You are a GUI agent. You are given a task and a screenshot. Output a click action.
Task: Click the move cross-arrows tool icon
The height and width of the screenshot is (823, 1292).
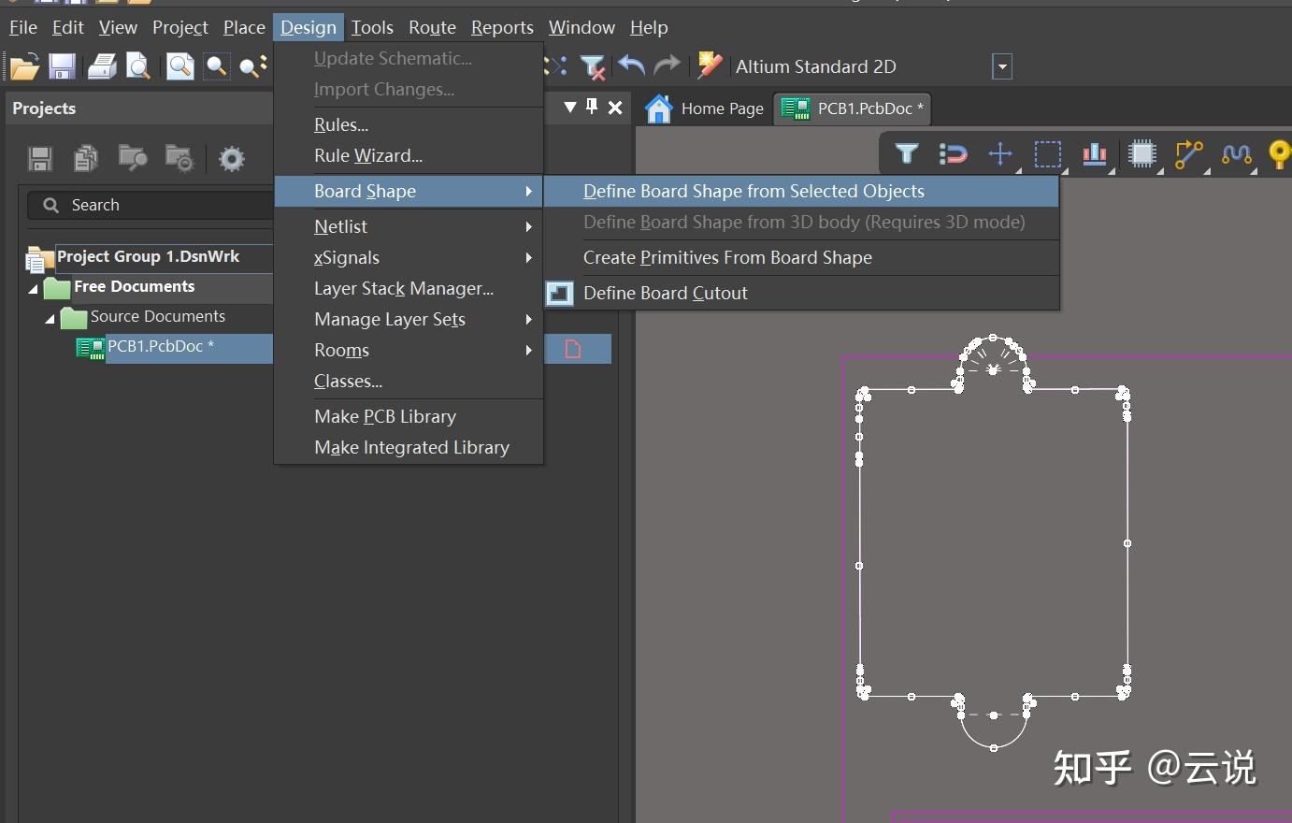(1000, 153)
